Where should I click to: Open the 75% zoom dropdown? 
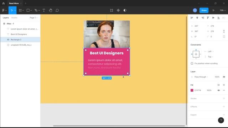coord(223,10)
